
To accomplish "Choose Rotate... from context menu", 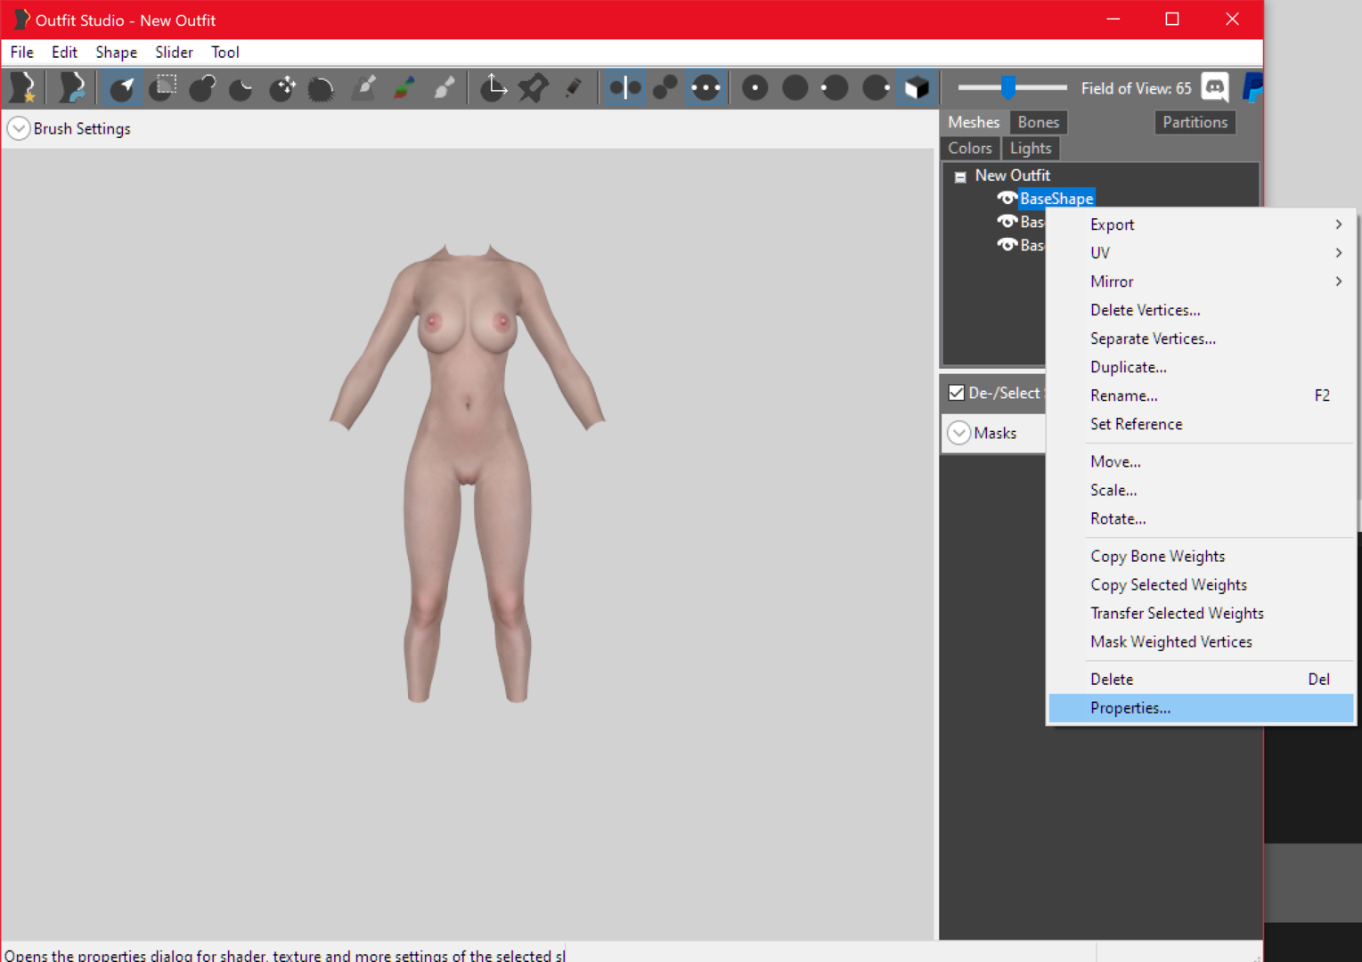I will [1201, 518].
